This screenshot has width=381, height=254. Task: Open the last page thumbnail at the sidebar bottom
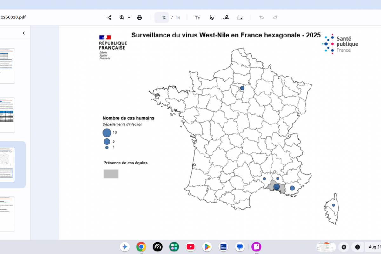pos(7,214)
